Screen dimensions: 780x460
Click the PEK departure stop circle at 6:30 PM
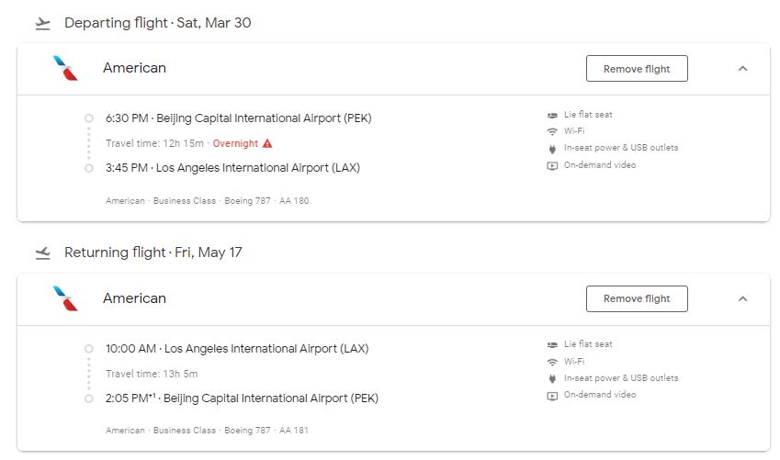click(88, 118)
